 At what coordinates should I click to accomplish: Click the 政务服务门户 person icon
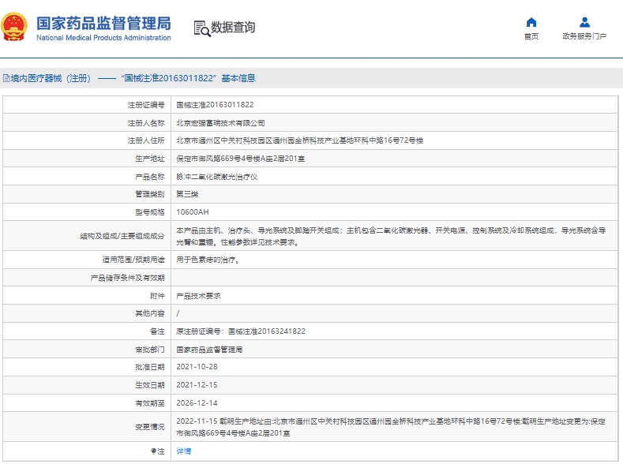(584, 22)
